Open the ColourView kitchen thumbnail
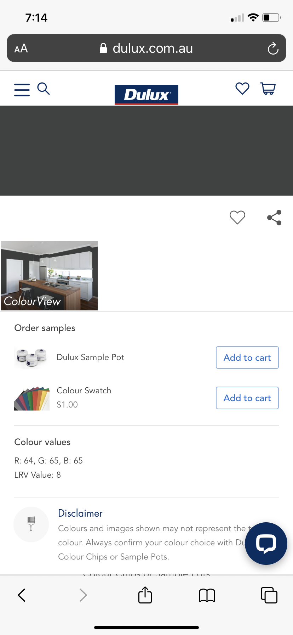293x635 pixels. (49, 276)
